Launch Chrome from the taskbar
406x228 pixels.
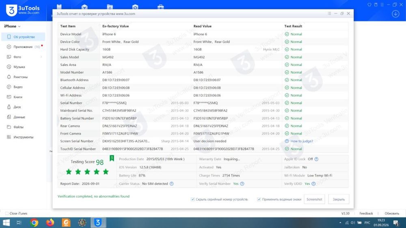pos(34,223)
